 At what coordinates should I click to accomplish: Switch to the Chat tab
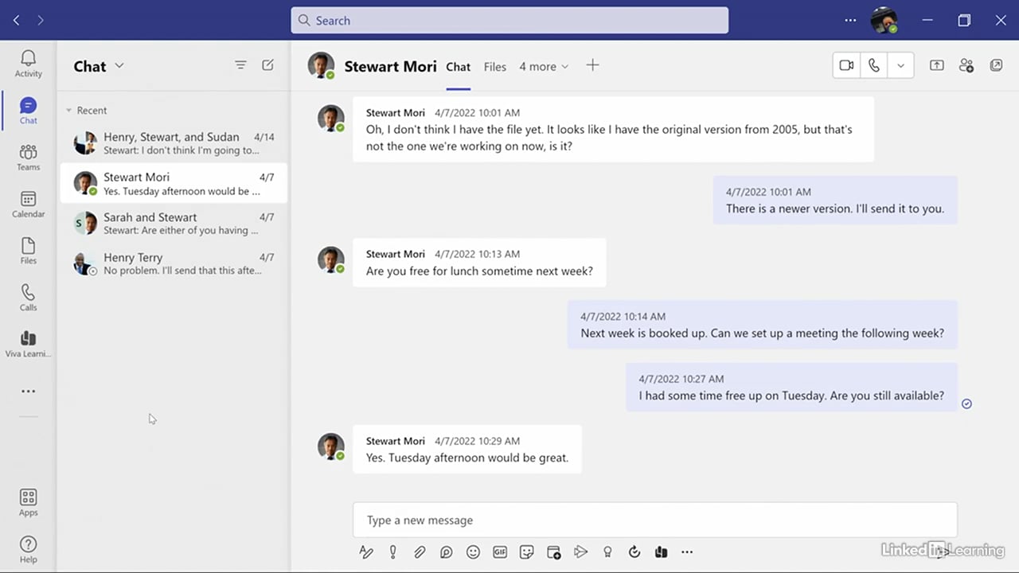coord(458,67)
